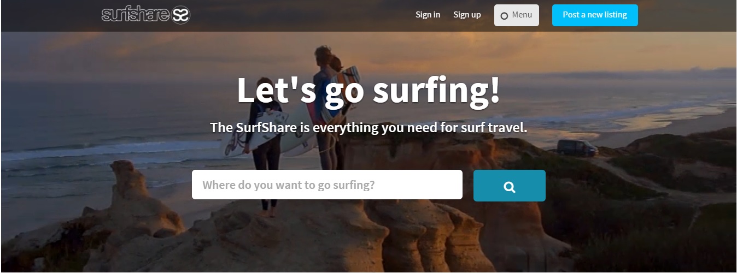Open the Menu dropdown
Viewport: 737px width, 273px height.
517,15
